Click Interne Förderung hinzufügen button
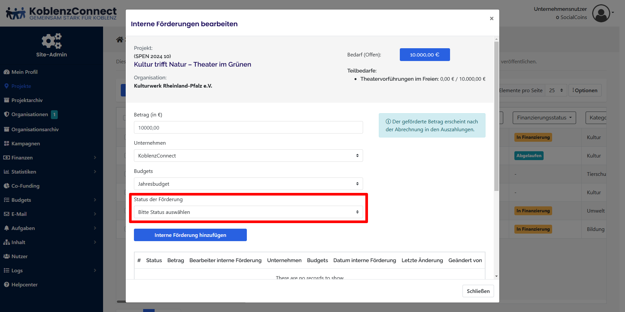The image size is (625, 312). [x=190, y=235]
